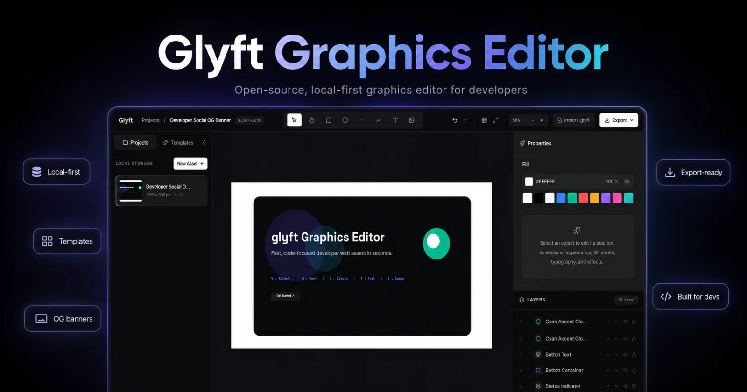
Task: Pick the purple color swatch
Action: click(606, 198)
